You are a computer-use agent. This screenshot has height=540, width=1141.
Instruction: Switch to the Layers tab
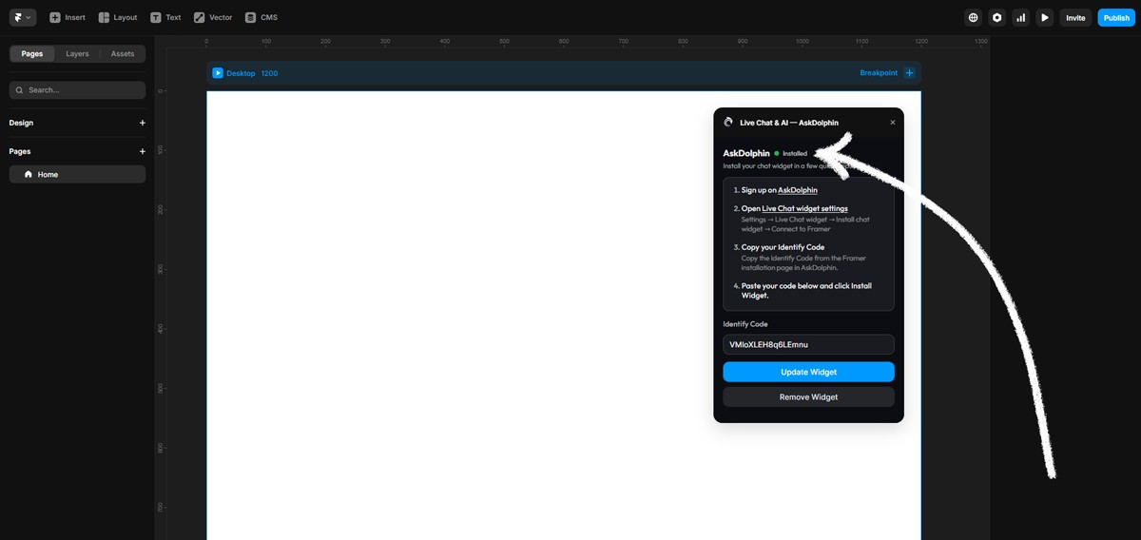coord(77,53)
